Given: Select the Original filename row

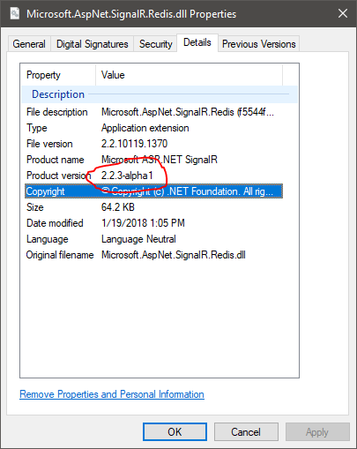Looking at the screenshot, I should tap(153, 255).
